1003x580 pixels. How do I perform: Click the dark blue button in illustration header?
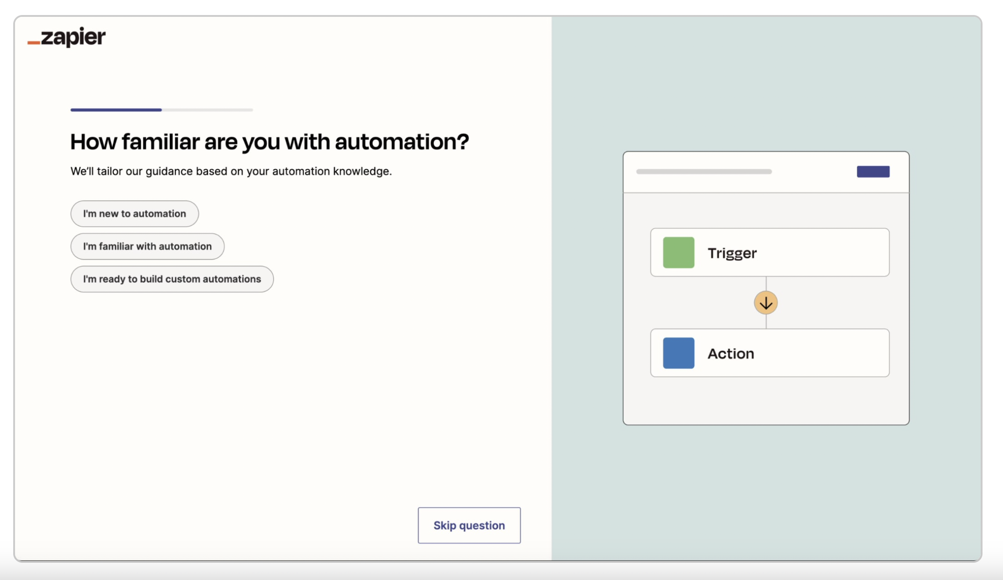click(873, 172)
